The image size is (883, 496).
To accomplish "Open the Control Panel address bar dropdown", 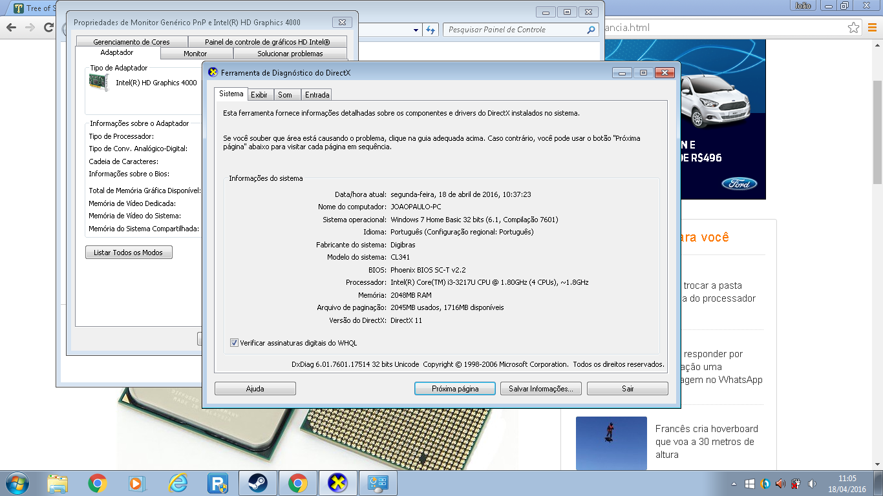I will click(x=416, y=30).
